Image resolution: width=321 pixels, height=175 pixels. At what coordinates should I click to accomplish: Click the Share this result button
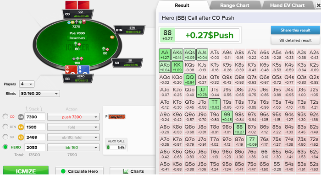pos(295,30)
